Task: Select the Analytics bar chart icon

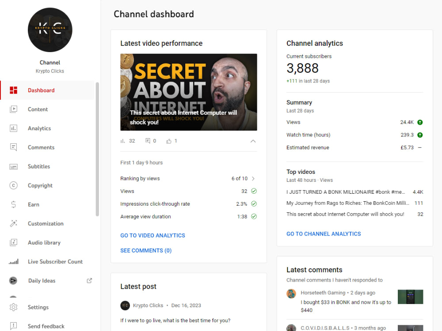Action: (x=14, y=128)
